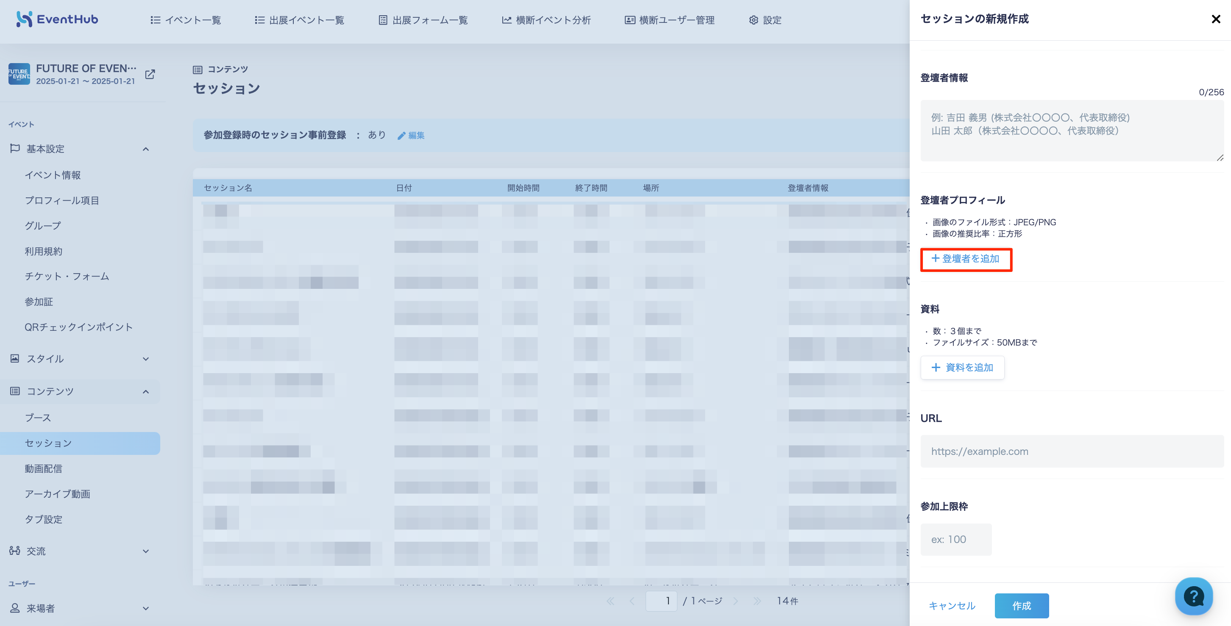The height and width of the screenshot is (626, 1231).
Task: Open QRチェックインポイント in sidebar
Action: [78, 327]
